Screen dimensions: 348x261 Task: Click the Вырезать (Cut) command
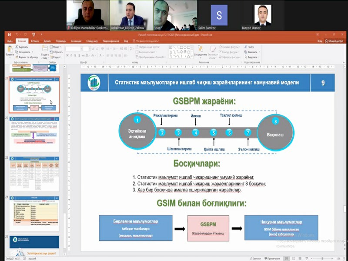pos(23,46)
